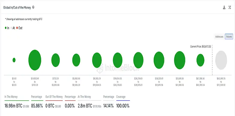
Task: Click the Global In/Out of the Money title
Action: pos(17,7)
